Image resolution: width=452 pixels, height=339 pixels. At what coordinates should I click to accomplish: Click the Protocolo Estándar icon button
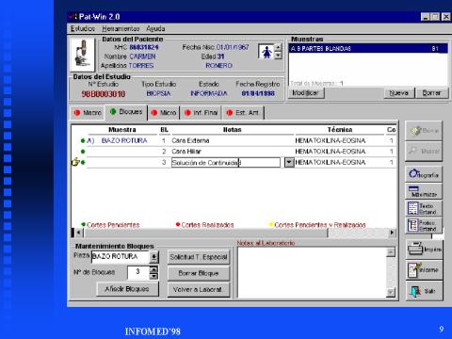pyautogui.click(x=424, y=225)
